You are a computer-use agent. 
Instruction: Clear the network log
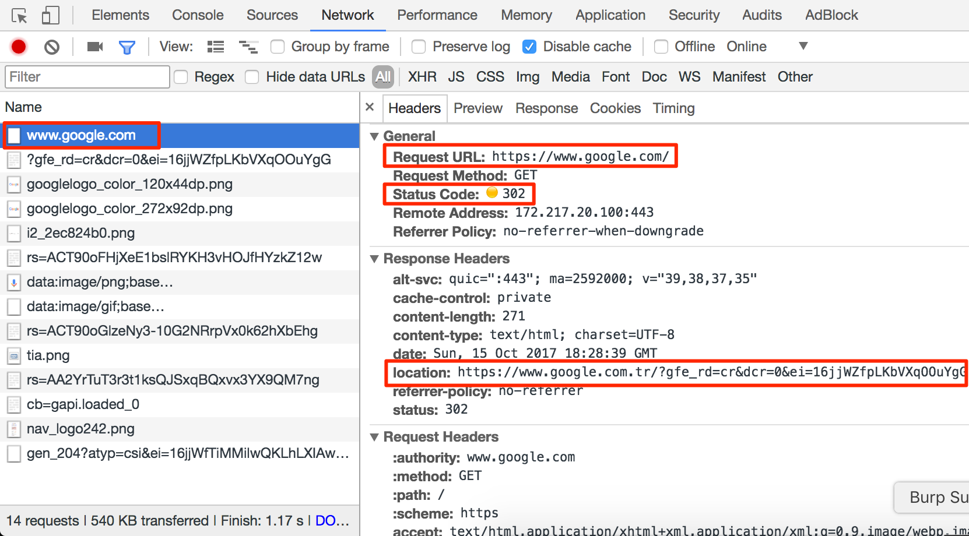52,47
